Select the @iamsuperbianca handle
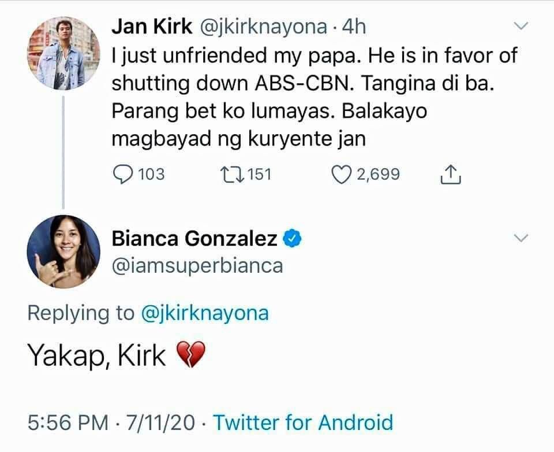 click(196, 265)
